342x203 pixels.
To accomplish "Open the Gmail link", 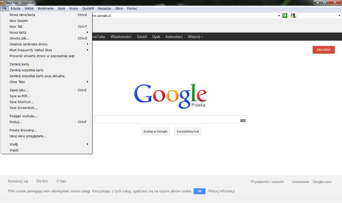I will [142, 37].
